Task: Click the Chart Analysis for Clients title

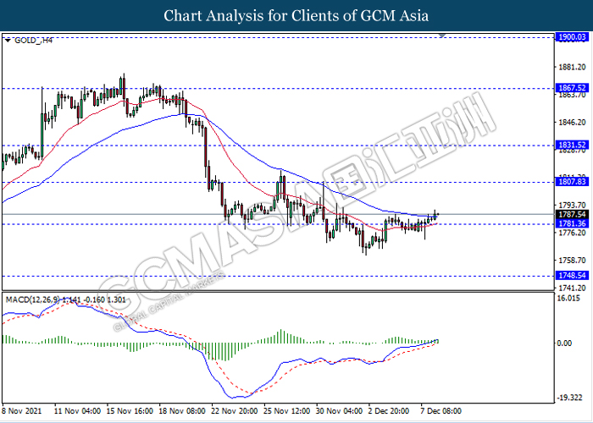Action: (296, 15)
